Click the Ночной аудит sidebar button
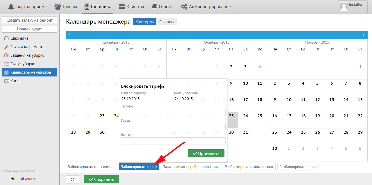372x185 pixels. [x=30, y=29]
